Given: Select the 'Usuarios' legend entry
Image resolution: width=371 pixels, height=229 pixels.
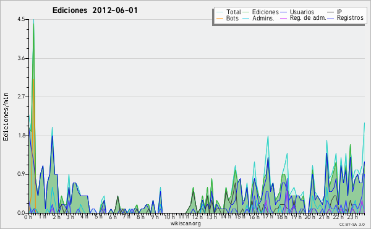Looking at the screenshot, I should coord(302,12).
